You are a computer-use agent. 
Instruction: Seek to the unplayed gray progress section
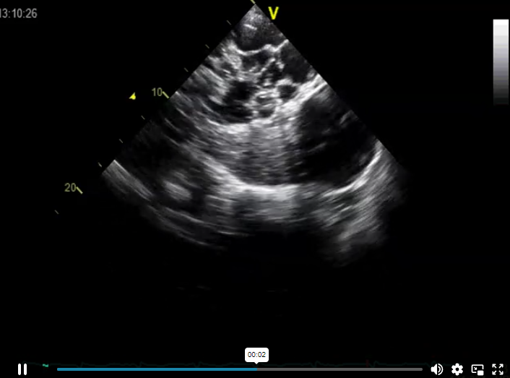340,369
